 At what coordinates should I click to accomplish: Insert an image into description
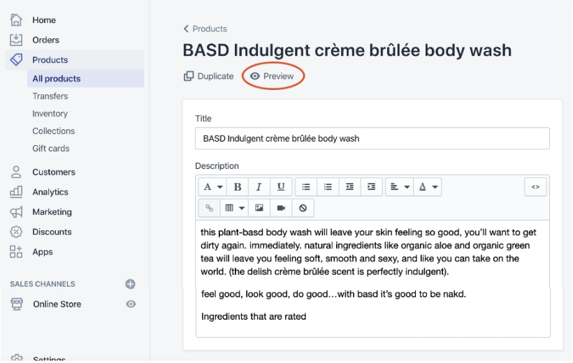tap(259, 208)
